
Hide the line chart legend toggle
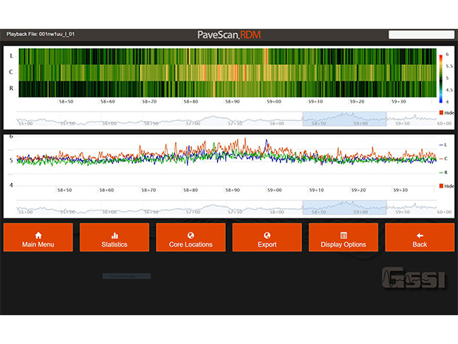[x=447, y=186]
